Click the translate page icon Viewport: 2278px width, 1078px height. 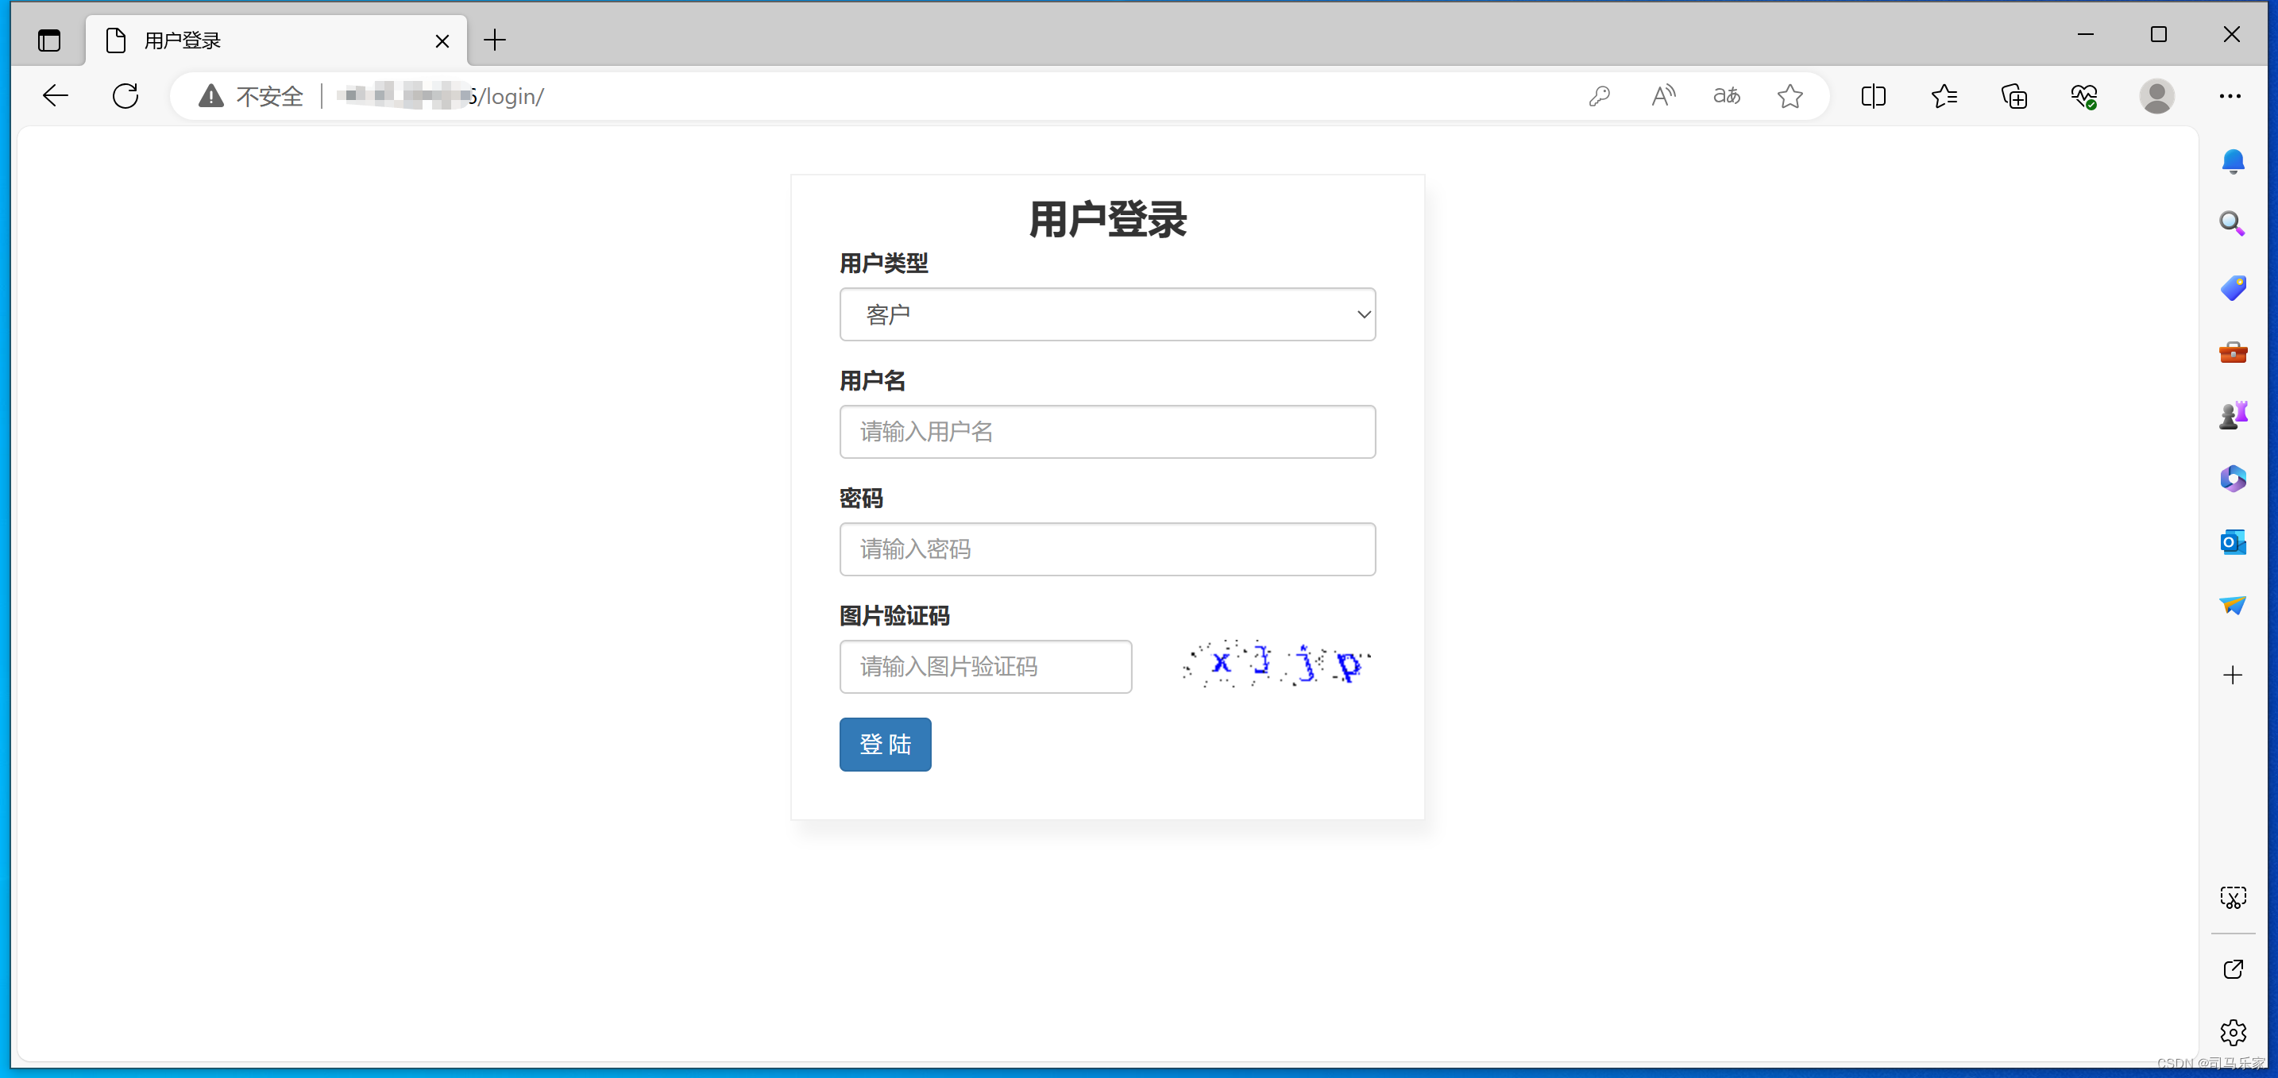point(1726,95)
